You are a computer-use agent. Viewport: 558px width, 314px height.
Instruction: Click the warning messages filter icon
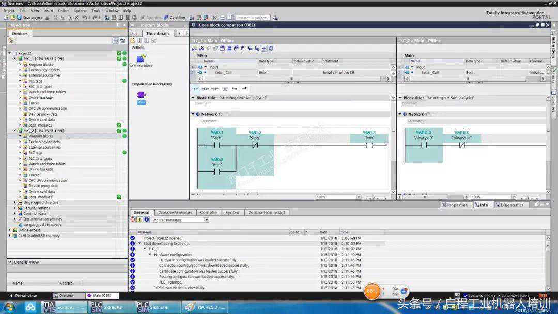pyautogui.click(x=139, y=219)
